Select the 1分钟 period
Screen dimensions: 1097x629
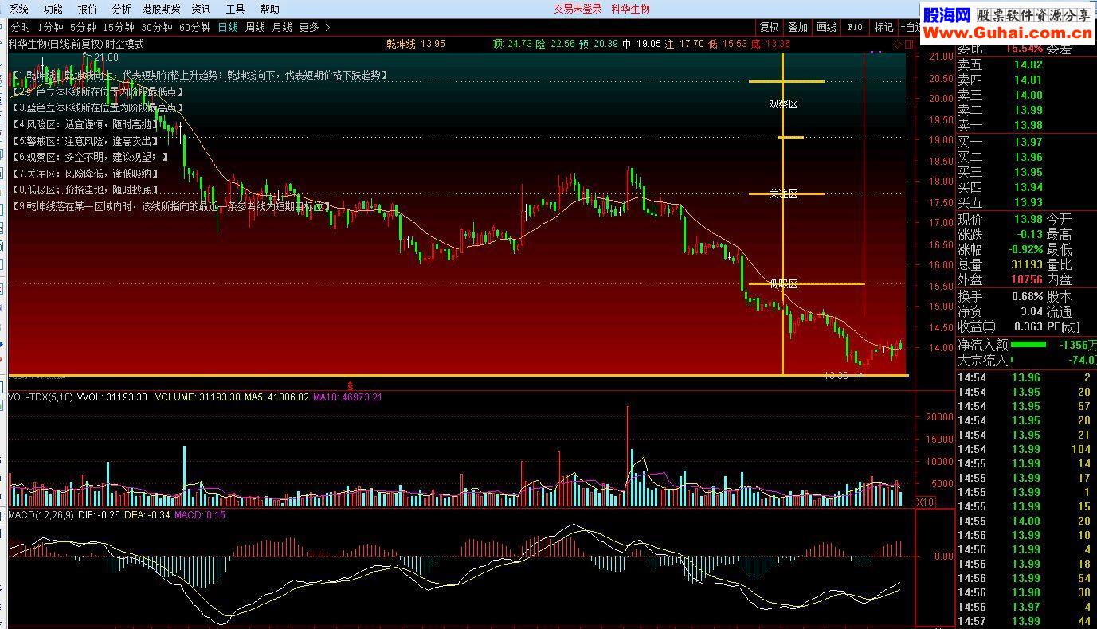(x=50, y=27)
